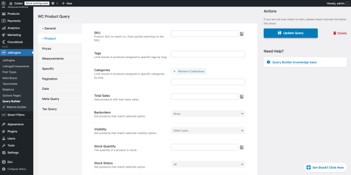351x175 pixels.
Task: Select the Product tab
Action: tap(60, 38)
